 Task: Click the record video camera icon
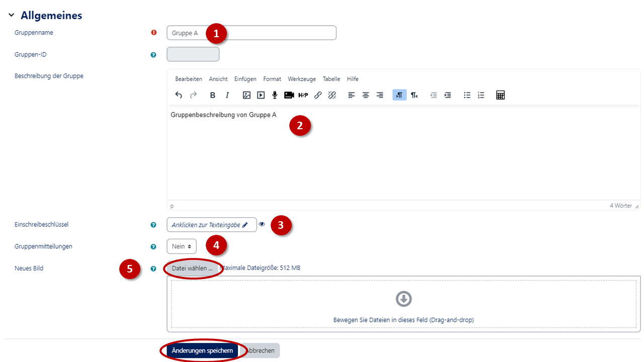tap(289, 95)
